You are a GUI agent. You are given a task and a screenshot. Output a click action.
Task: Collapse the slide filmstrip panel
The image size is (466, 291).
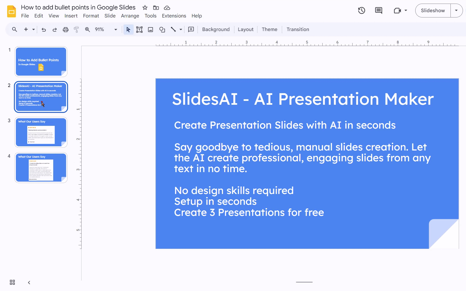[29, 282]
